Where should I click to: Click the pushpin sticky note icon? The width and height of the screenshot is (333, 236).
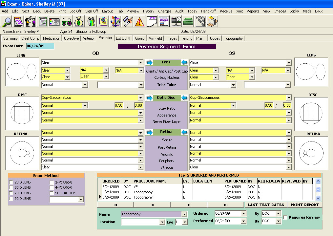[103, 22]
